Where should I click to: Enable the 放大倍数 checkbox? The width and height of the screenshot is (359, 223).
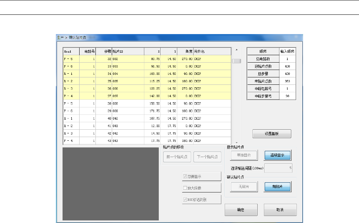tap(185, 188)
